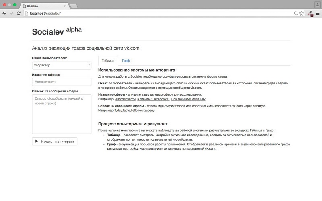
Task: Click the Socialev alpha page title
Action: (57, 31)
